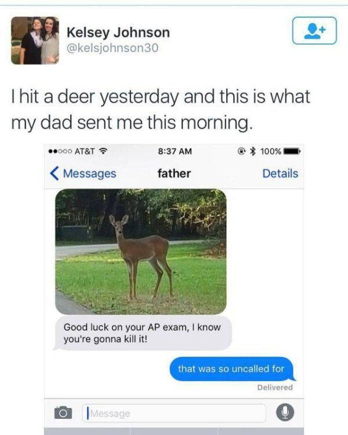348x435 pixels.
Task: Open Kelsey Johnson's profile picture
Action: pos(35,41)
